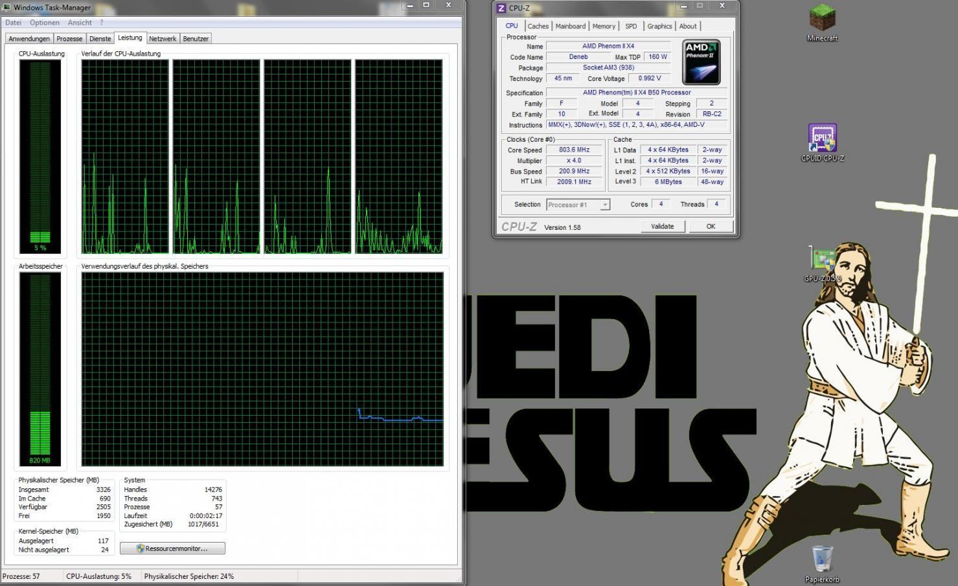Click the RB-C2 revision value

tap(712, 114)
